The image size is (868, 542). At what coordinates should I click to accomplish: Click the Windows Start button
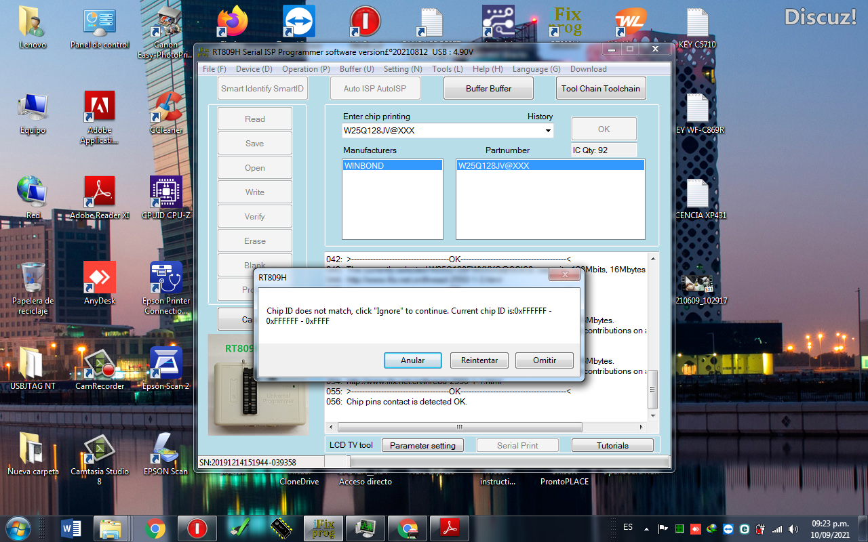(x=18, y=527)
